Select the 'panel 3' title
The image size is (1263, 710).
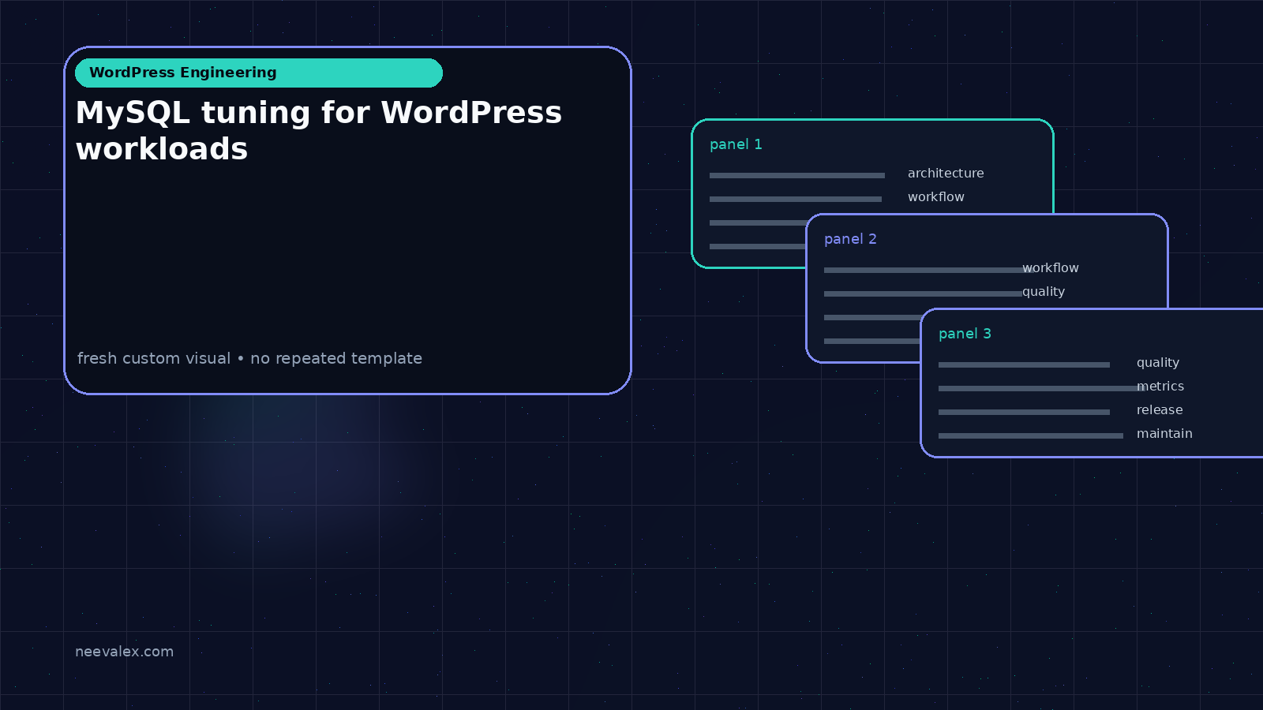[965, 334]
